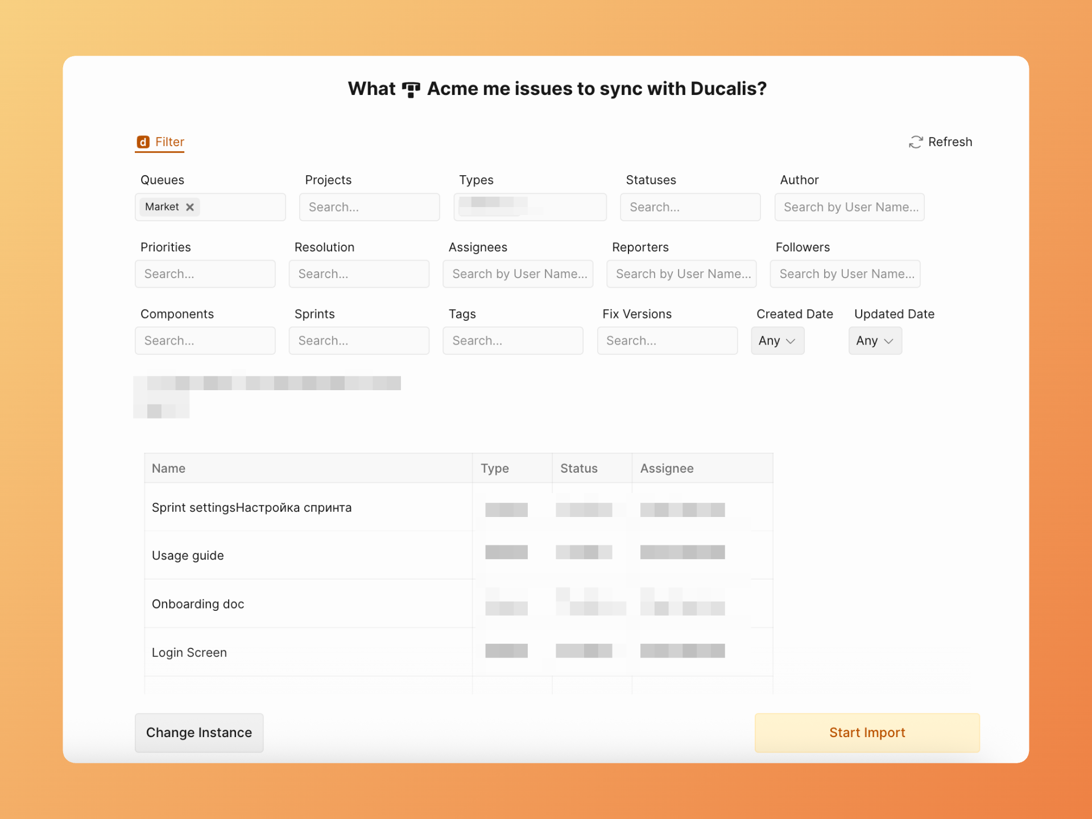The height and width of the screenshot is (819, 1092).
Task: Click the Assignees search field
Action: click(x=518, y=274)
